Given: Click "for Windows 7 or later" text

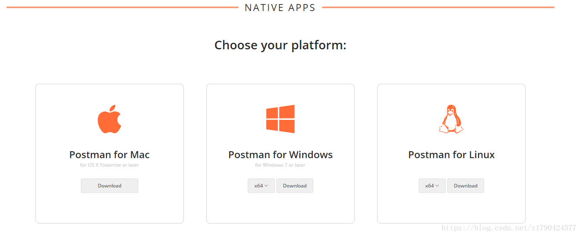Looking at the screenshot, I should [x=280, y=165].
